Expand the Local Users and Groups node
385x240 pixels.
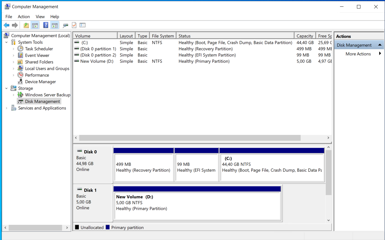[13, 69]
